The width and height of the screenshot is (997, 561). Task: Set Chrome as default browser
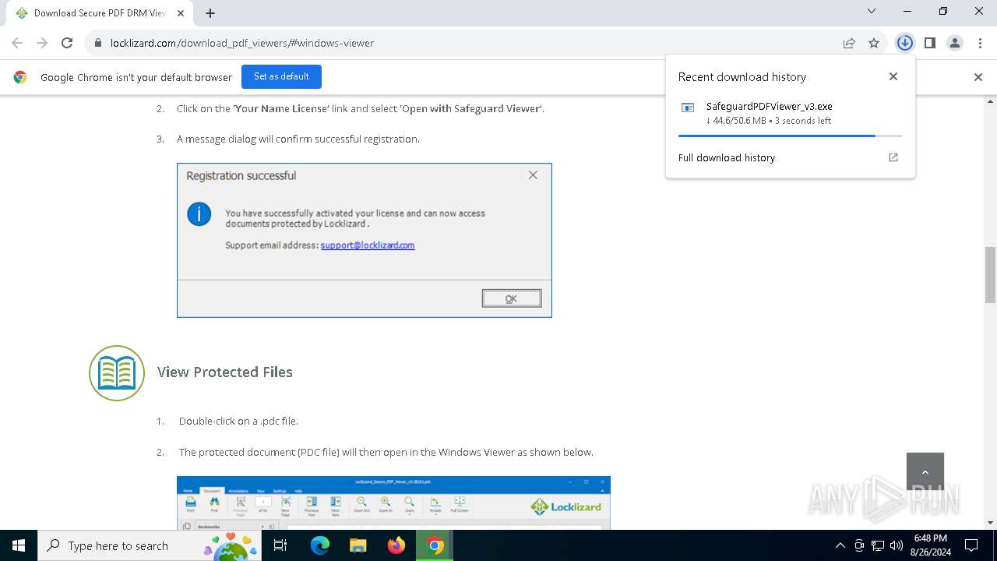[x=281, y=76]
